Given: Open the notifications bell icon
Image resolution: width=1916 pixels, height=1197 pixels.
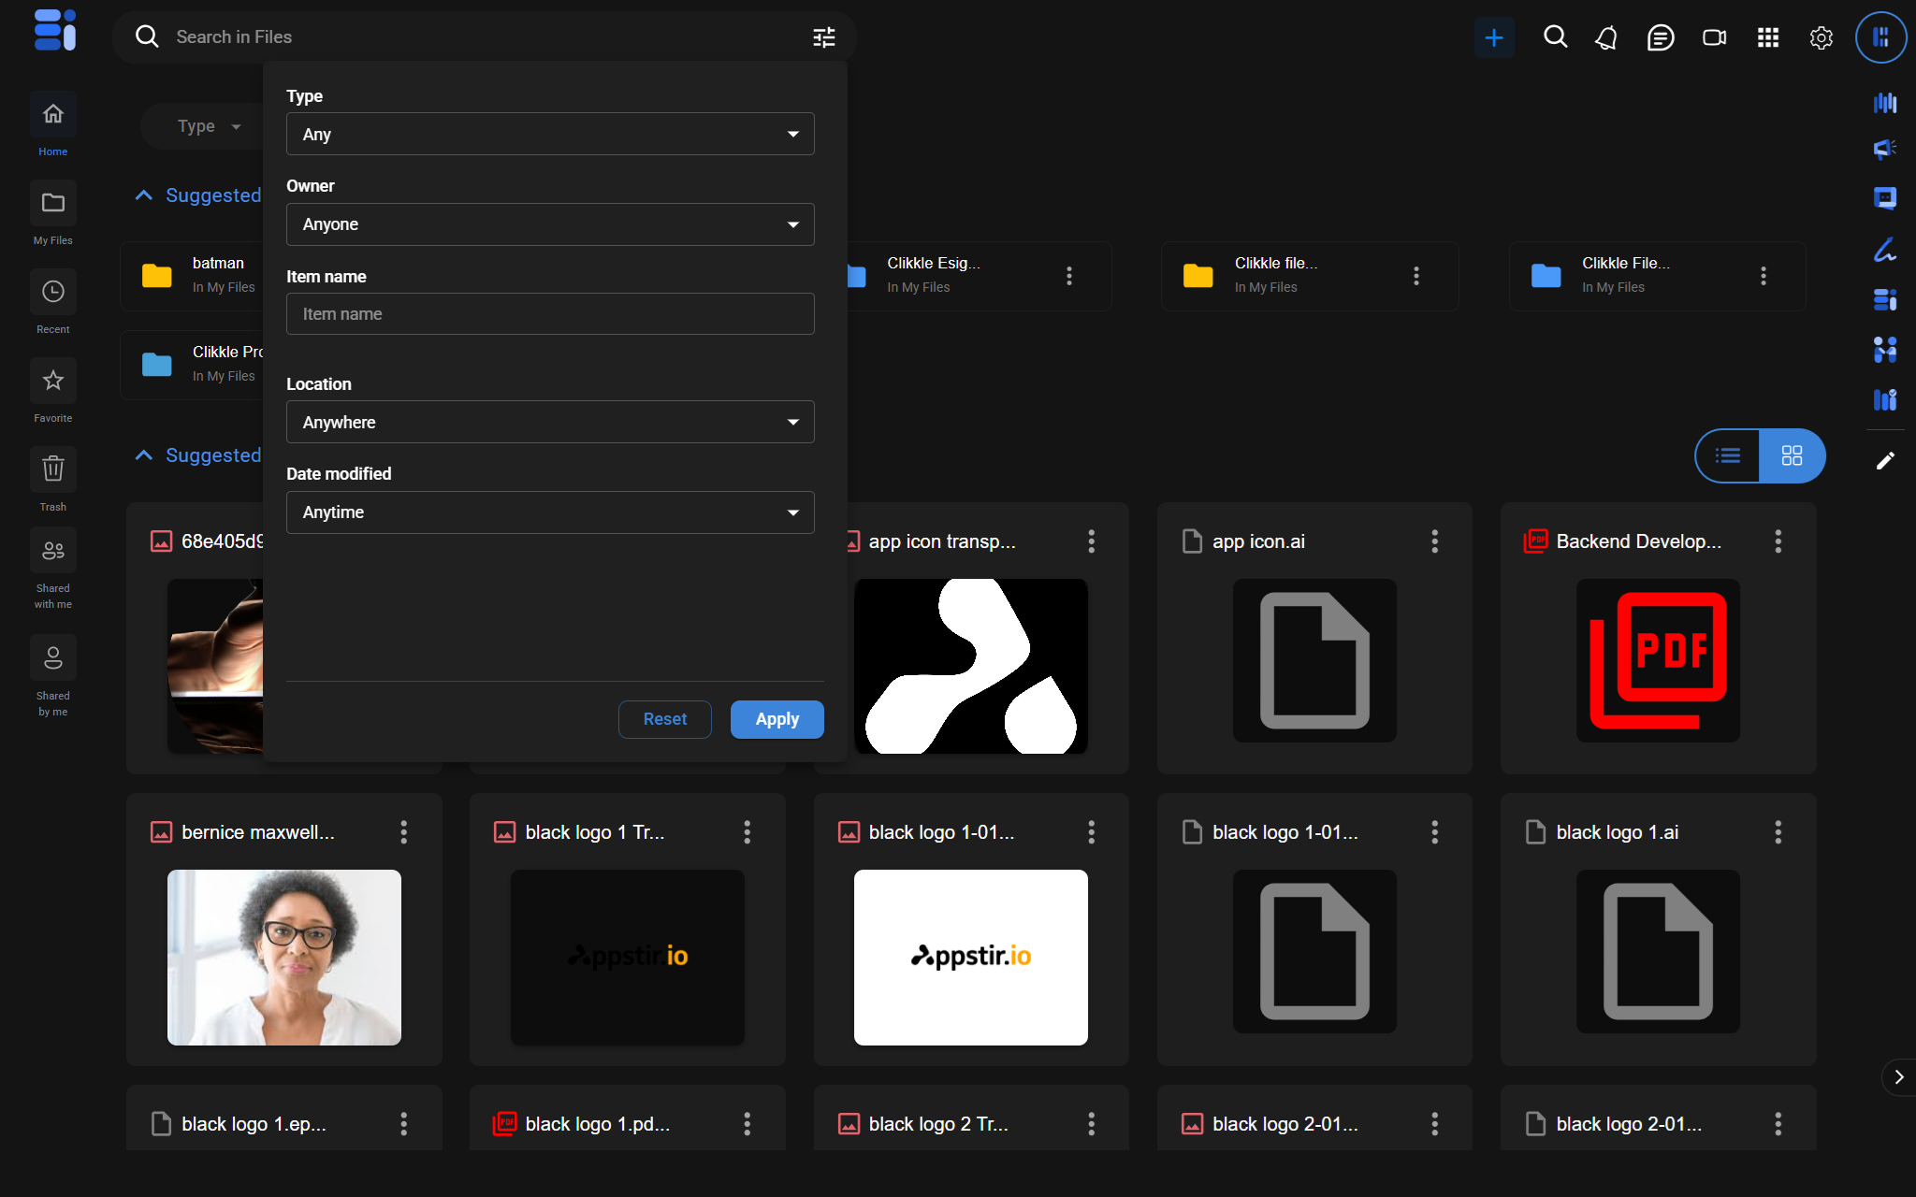Looking at the screenshot, I should (x=1606, y=37).
